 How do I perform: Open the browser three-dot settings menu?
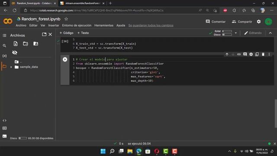click(x=272, y=10)
